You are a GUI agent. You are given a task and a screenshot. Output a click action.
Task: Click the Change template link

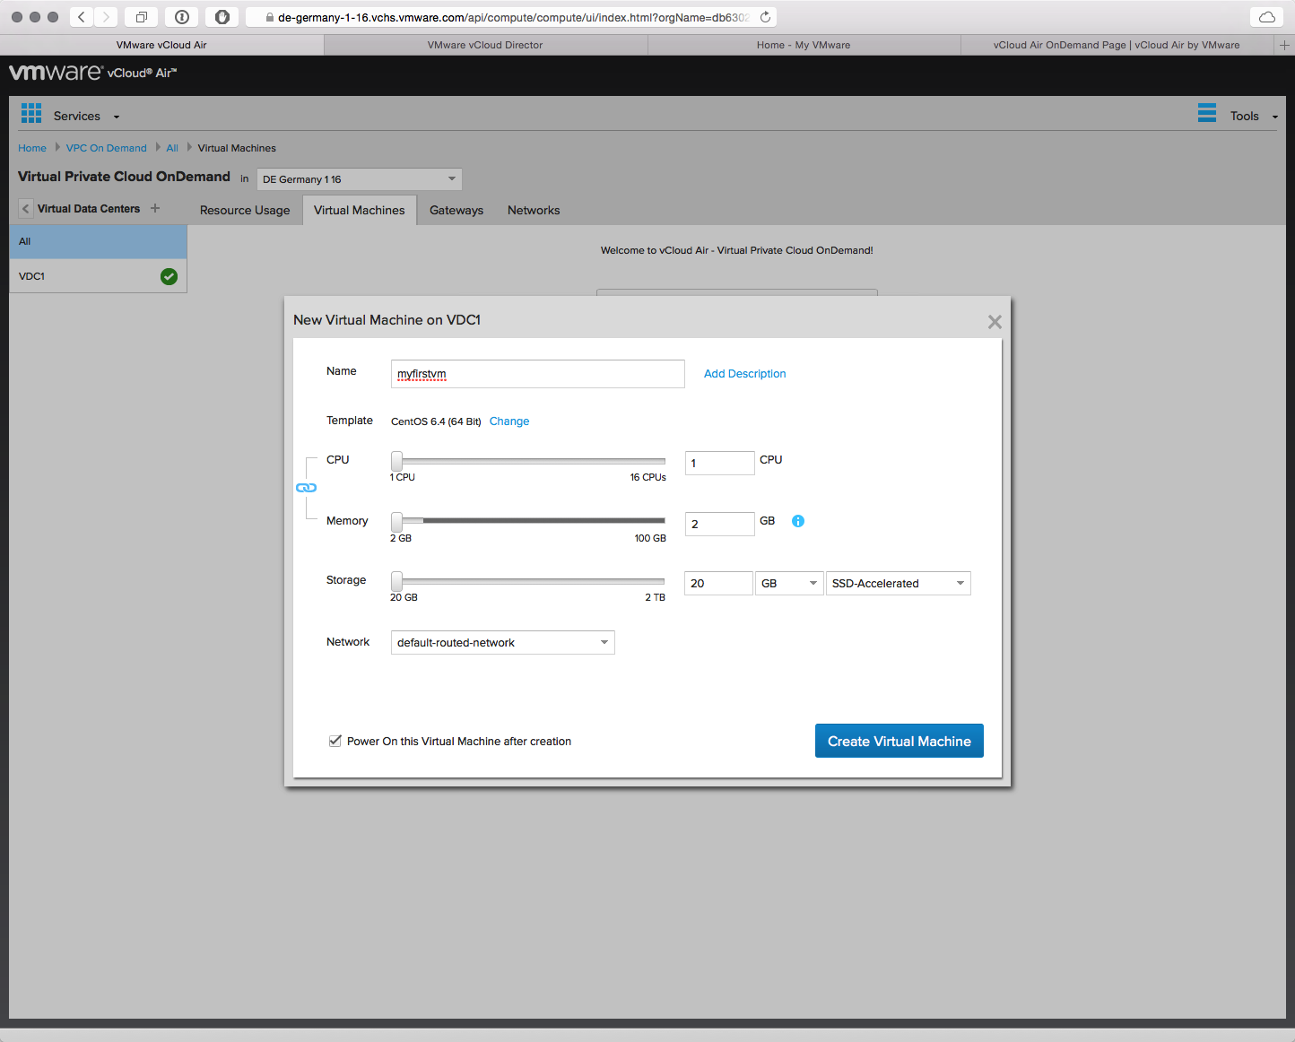[509, 421]
